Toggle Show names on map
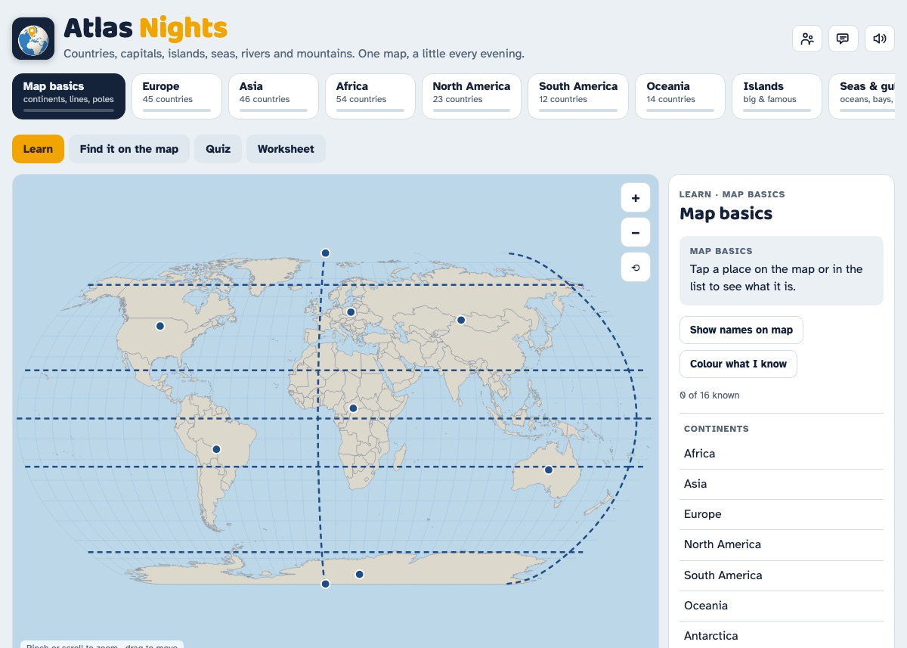 741,330
